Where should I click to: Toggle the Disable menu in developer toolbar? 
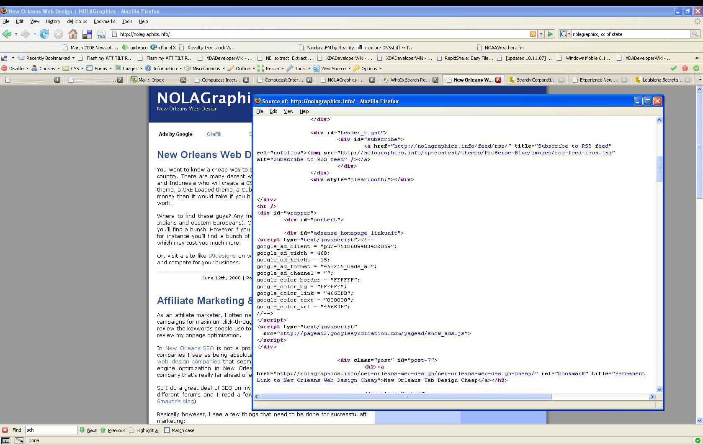point(16,69)
